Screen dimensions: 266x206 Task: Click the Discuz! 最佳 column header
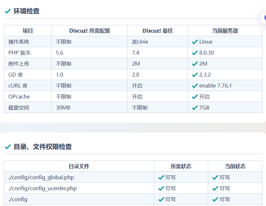point(158,31)
